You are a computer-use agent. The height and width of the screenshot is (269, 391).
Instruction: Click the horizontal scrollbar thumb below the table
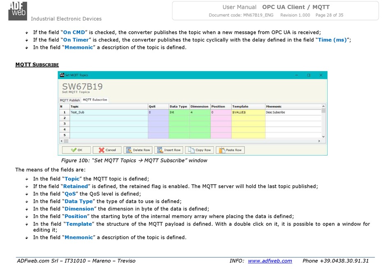click(x=66, y=141)
